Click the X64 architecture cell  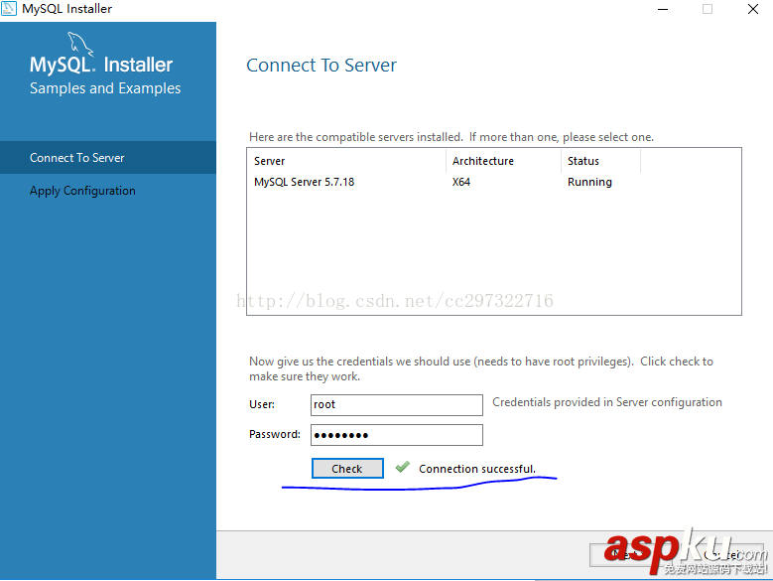pos(461,182)
